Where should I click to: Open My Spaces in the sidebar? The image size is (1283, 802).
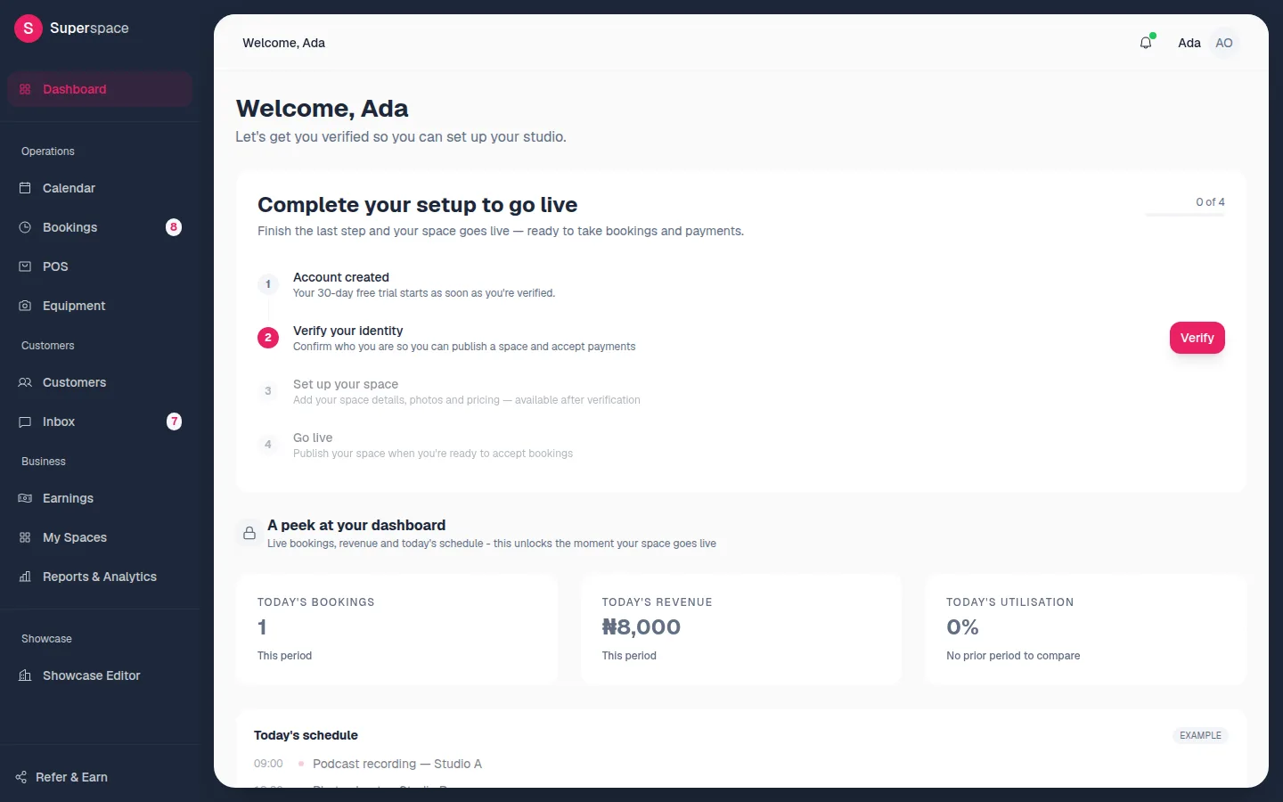tap(100, 537)
